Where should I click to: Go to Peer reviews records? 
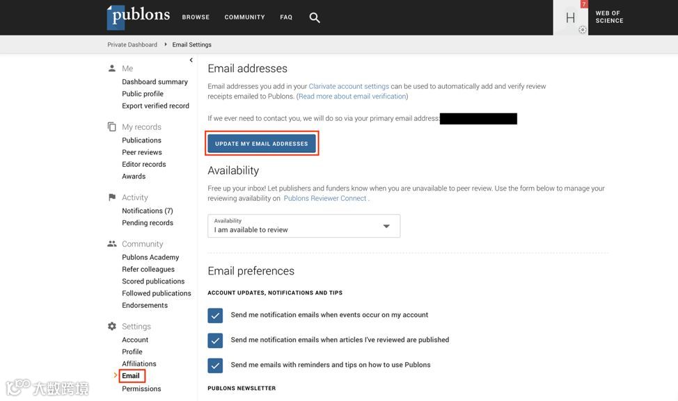tap(142, 152)
